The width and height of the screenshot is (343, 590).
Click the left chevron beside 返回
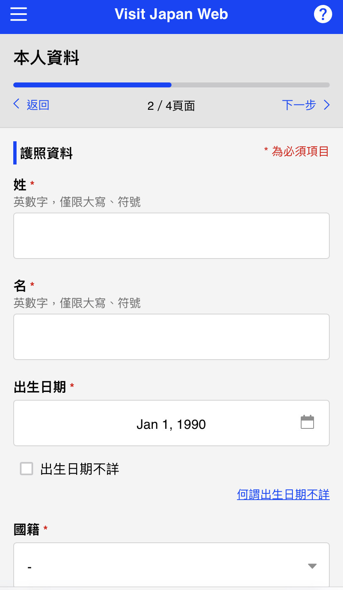pos(17,104)
